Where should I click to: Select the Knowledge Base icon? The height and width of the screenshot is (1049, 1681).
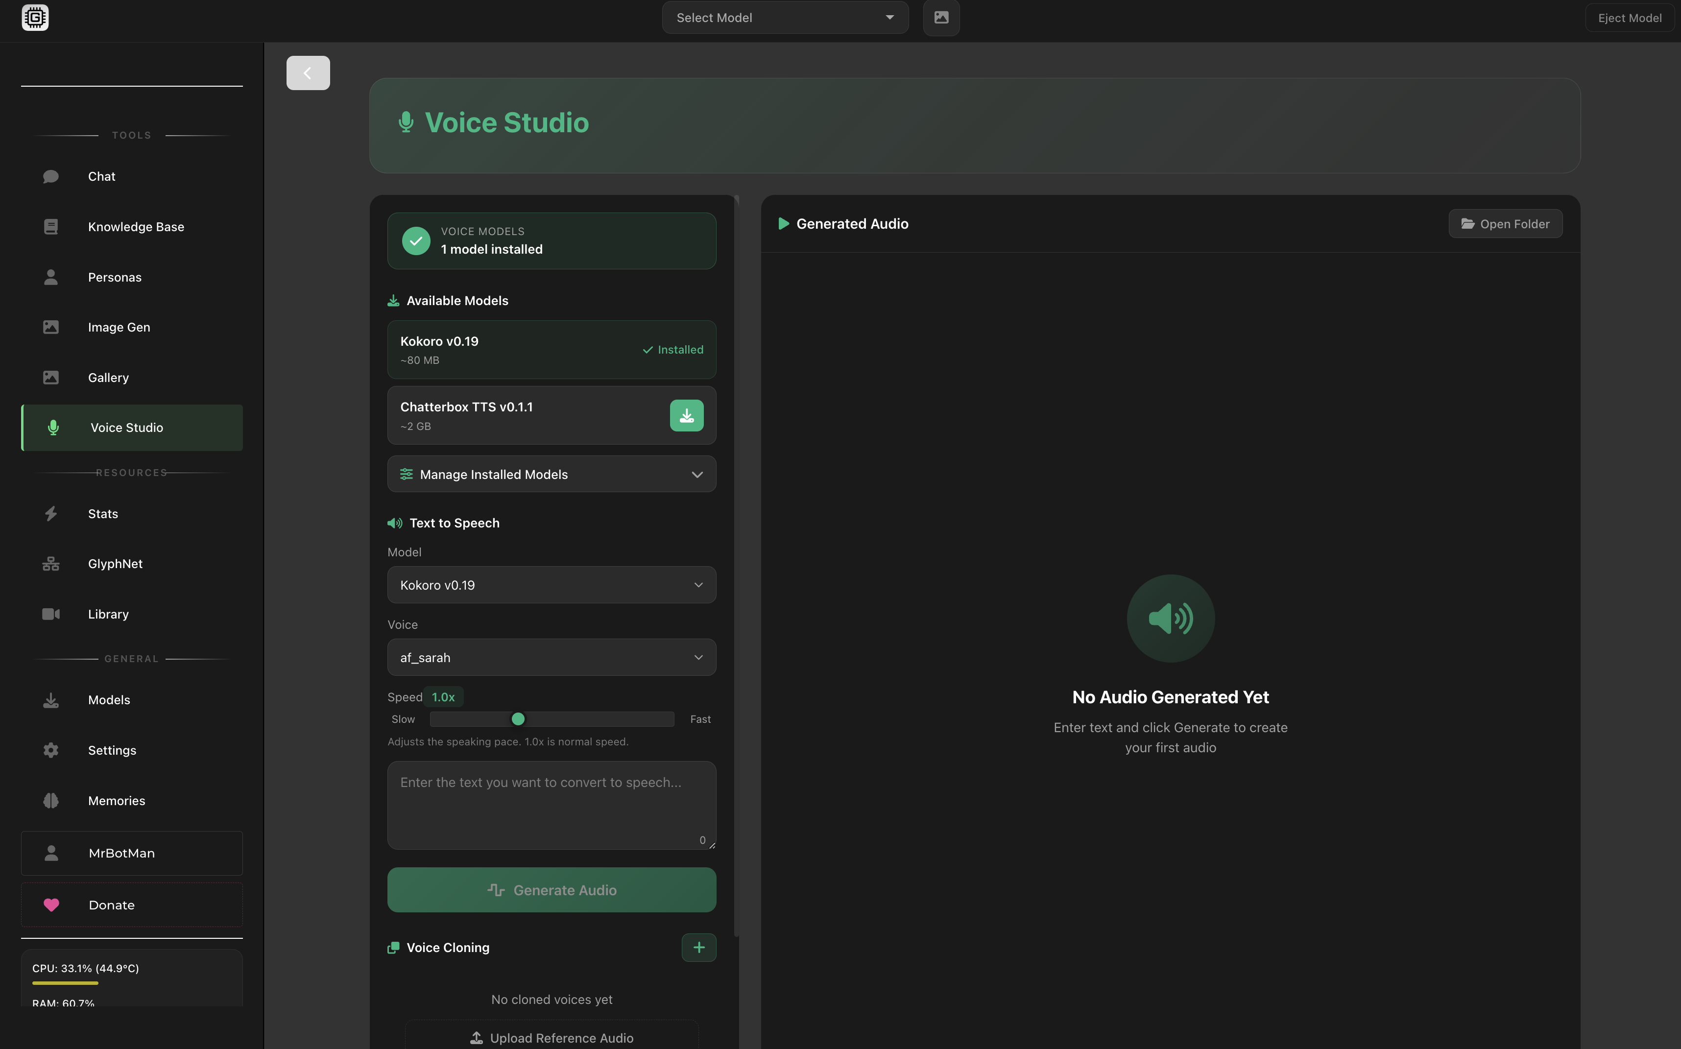(51, 226)
